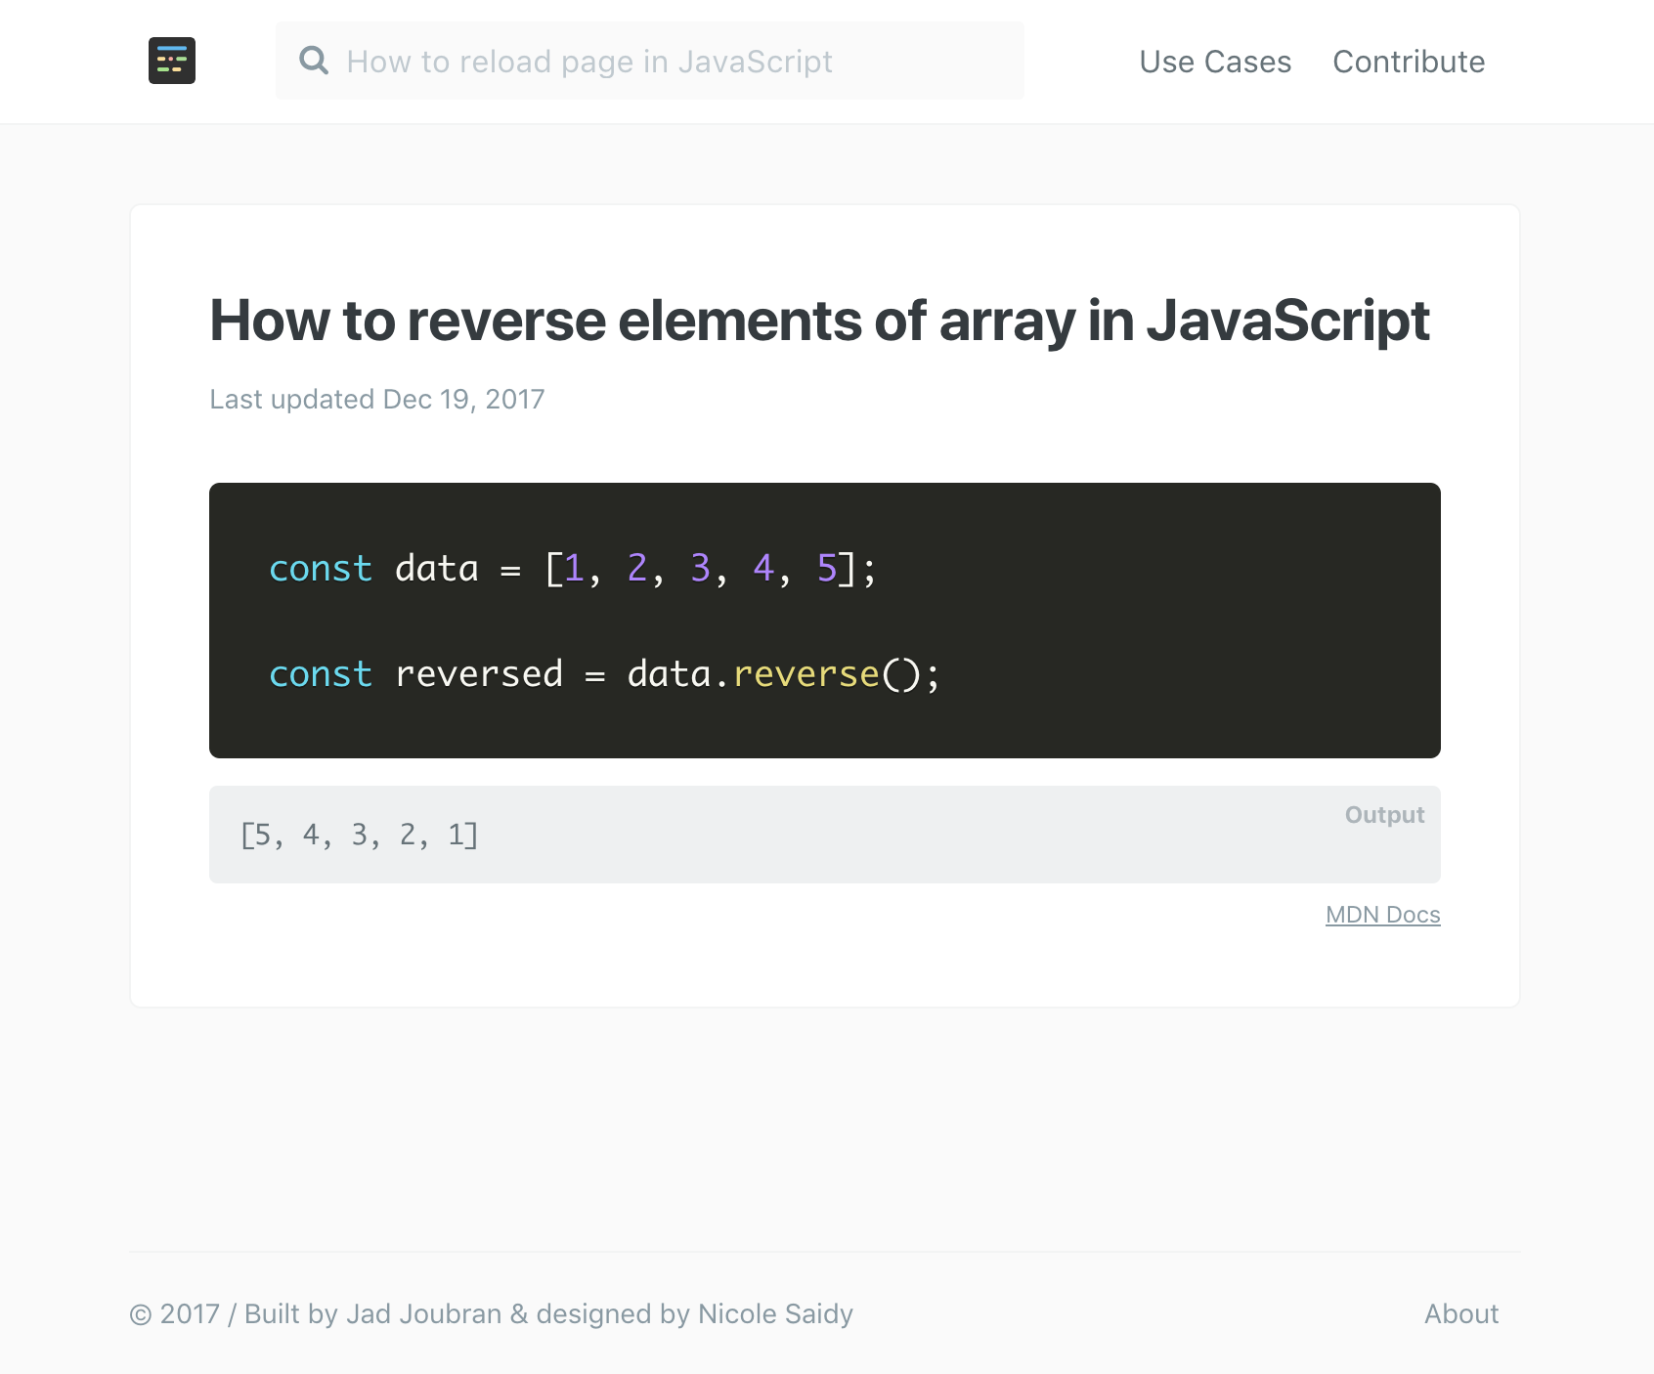Screen dimensions: 1654x1374
Task: Open the MDN Docs link
Action: [x=1382, y=915]
